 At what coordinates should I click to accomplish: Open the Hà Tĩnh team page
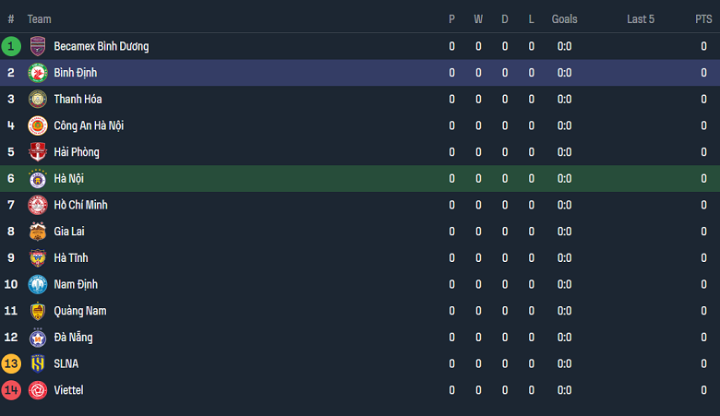(x=71, y=258)
